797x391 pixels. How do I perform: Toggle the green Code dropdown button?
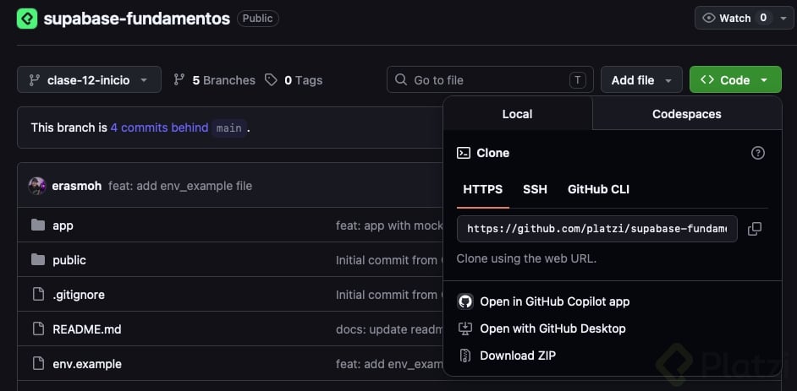735,79
